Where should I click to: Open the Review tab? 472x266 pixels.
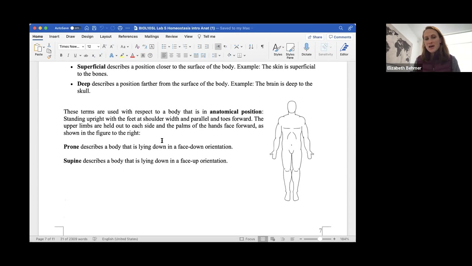171,37
